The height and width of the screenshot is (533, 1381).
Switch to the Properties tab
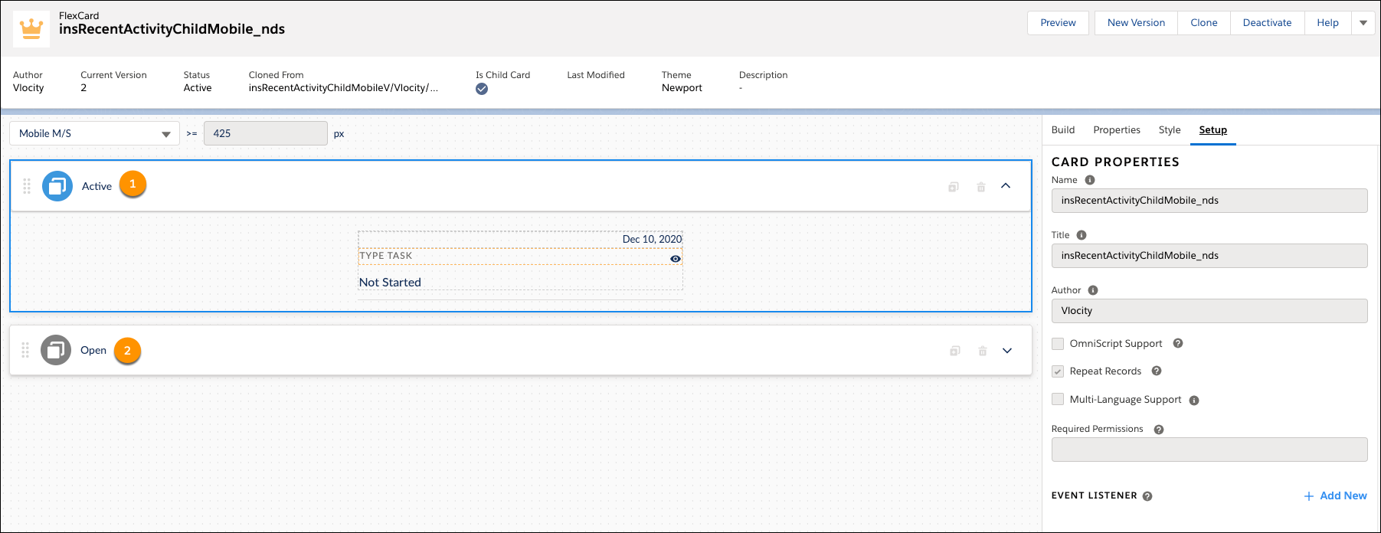pos(1117,130)
